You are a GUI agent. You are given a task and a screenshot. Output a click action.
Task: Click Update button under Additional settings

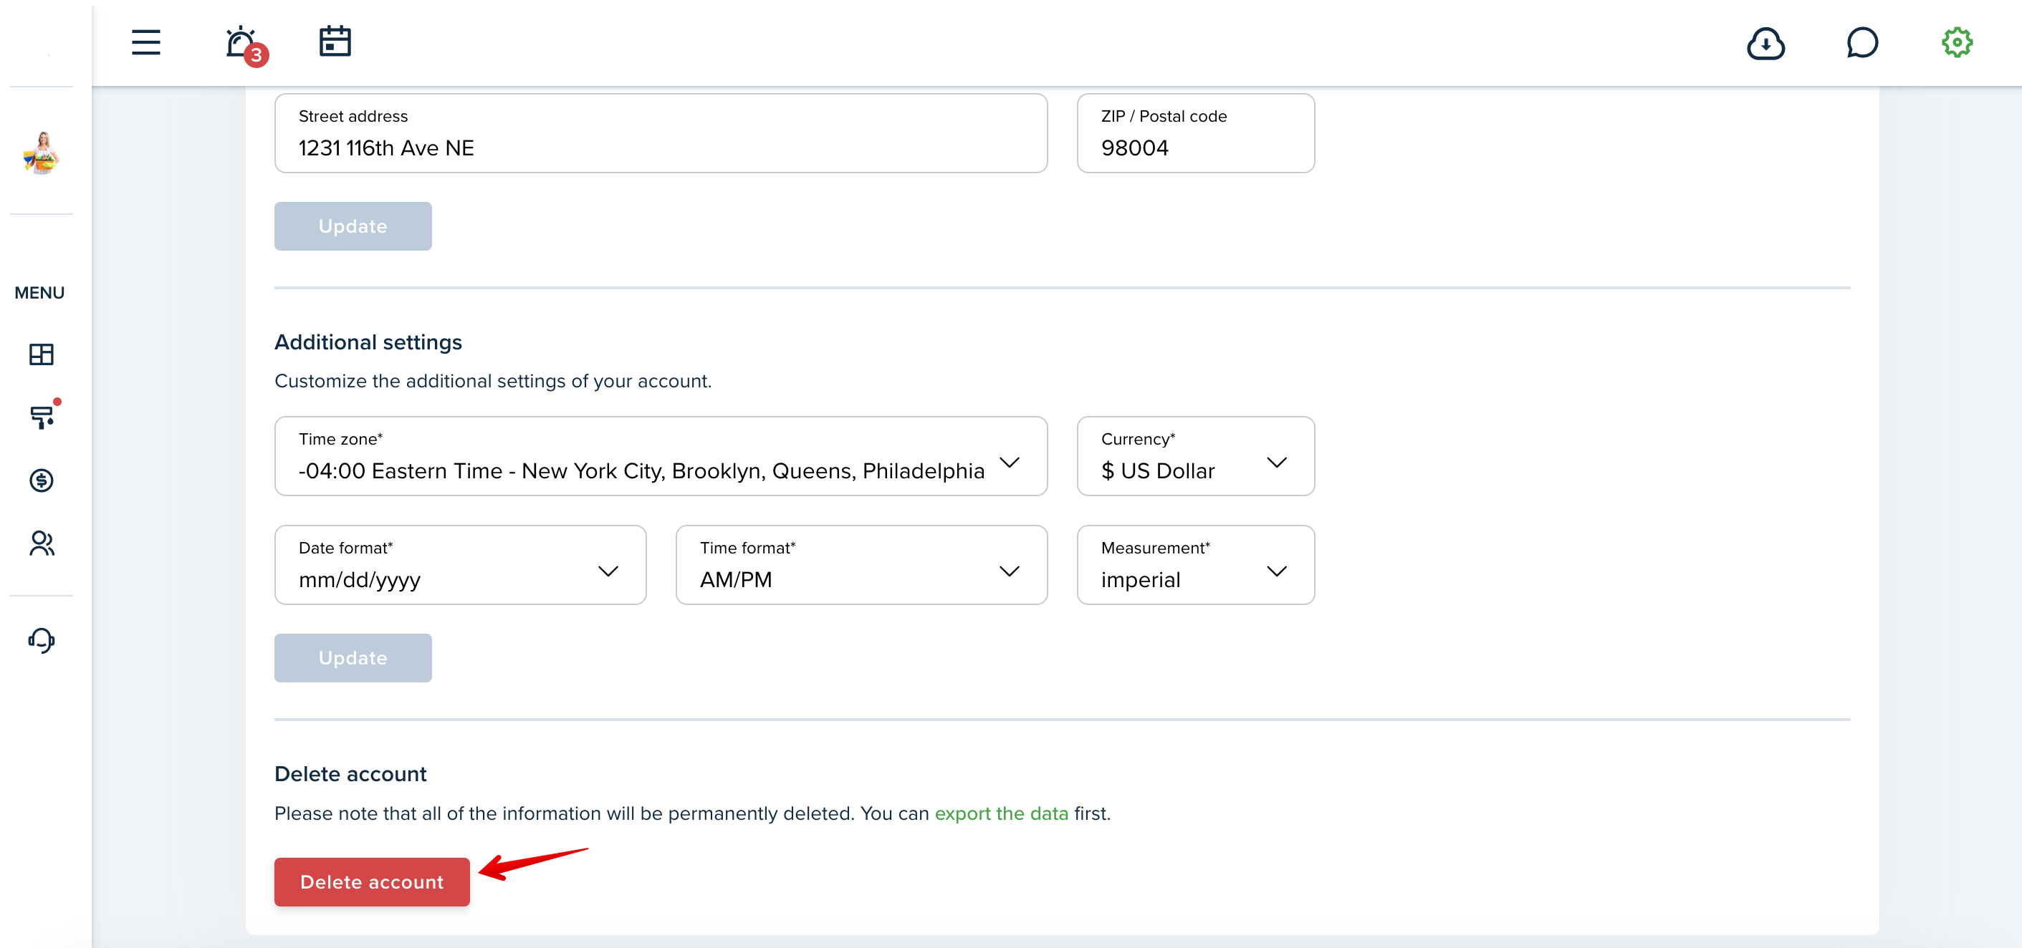[x=353, y=658]
